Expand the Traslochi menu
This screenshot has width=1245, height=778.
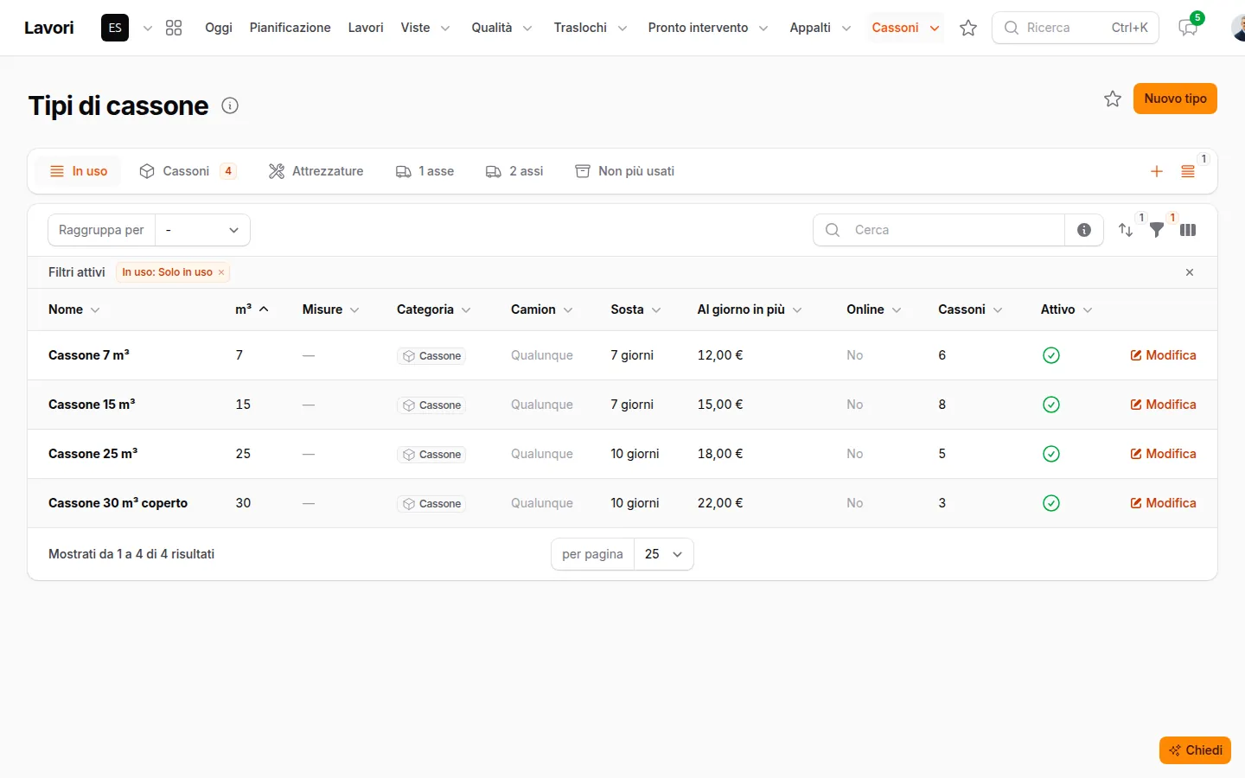591,28
